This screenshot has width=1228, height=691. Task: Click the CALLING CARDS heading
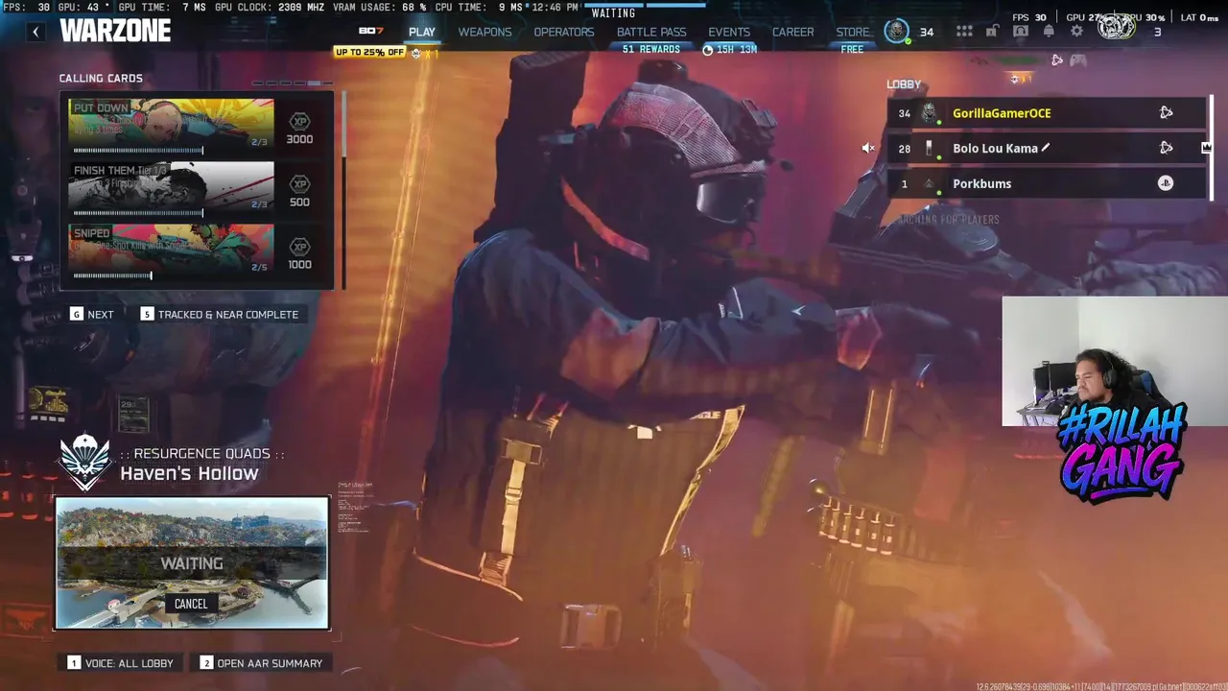click(x=101, y=79)
